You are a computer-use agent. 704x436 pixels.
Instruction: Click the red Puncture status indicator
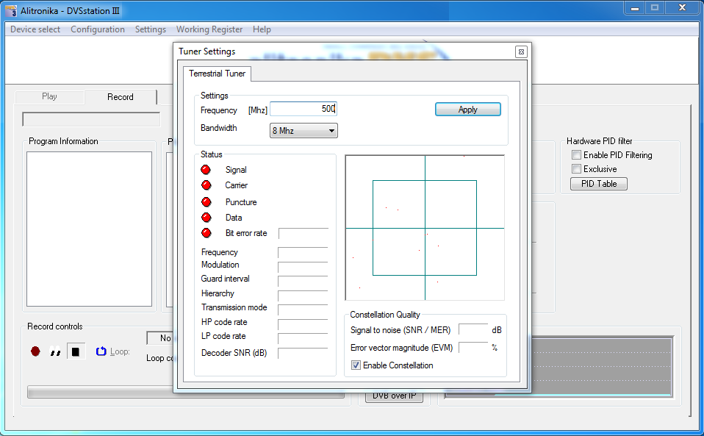206,202
